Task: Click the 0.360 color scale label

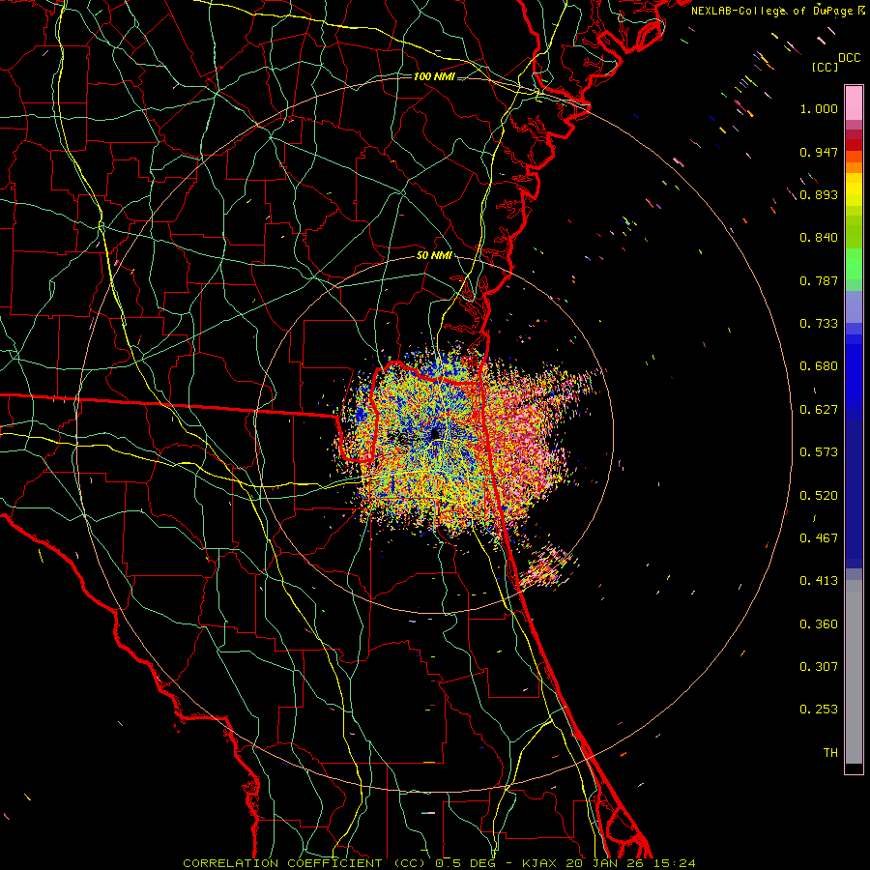Action: point(819,624)
